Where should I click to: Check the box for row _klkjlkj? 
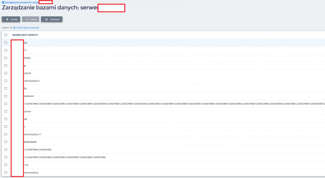coord(6,58)
